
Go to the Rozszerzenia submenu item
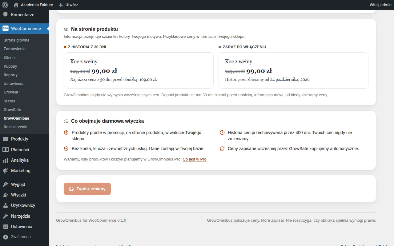[15, 127]
